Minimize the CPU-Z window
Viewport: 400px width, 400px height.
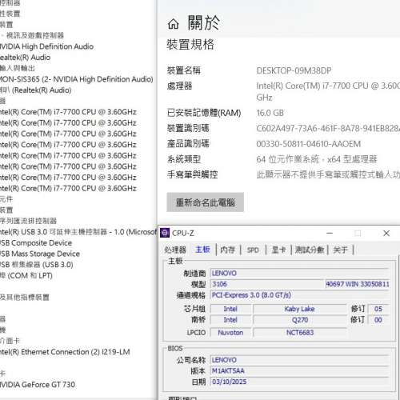[330, 233]
